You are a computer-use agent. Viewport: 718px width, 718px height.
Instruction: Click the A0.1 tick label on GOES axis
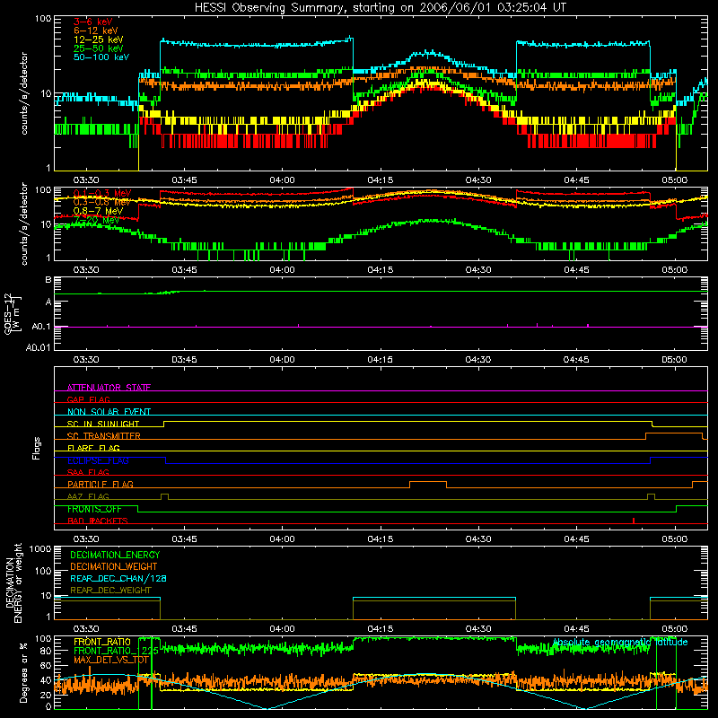tap(40, 327)
